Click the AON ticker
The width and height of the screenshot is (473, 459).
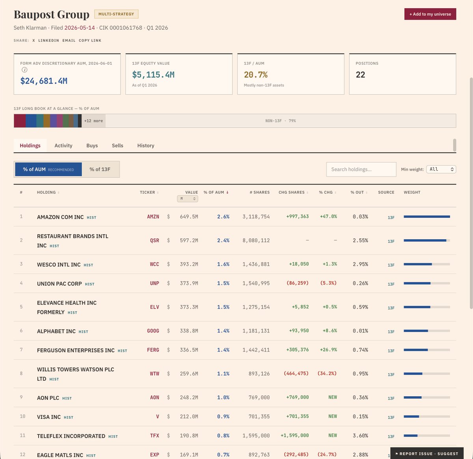[x=155, y=397]
